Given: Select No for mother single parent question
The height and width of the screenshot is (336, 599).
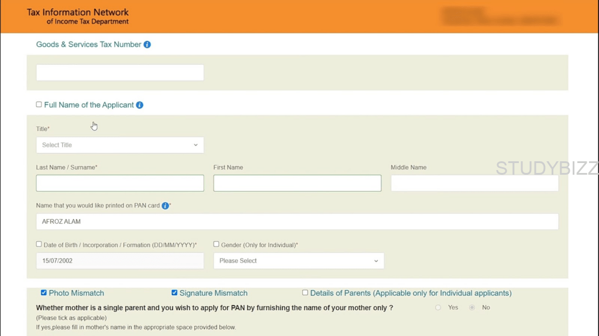Looking at the screenshot, I should [472, 307].
